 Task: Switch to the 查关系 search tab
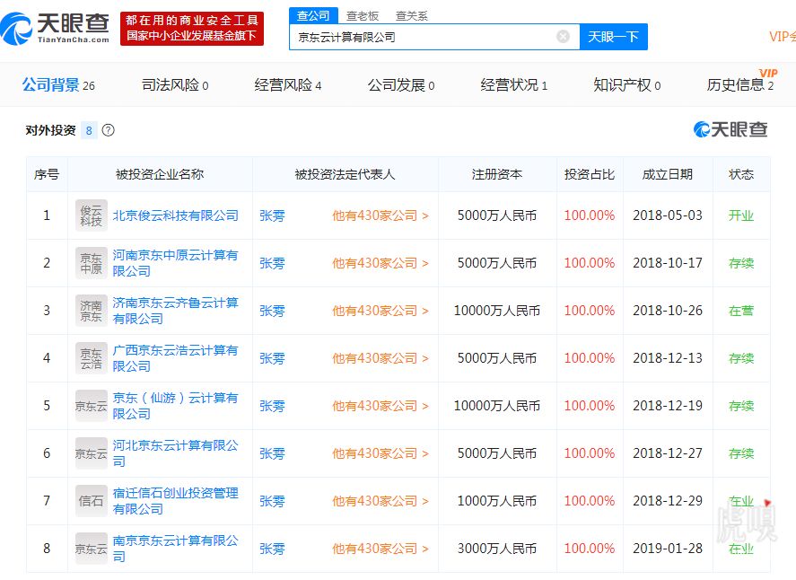[412, 16]
